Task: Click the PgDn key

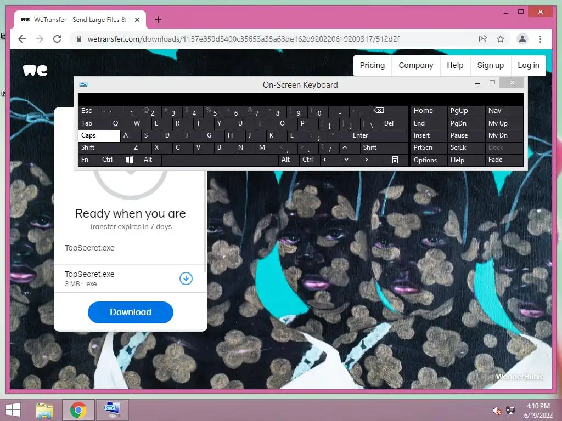Action: point(465,123)
